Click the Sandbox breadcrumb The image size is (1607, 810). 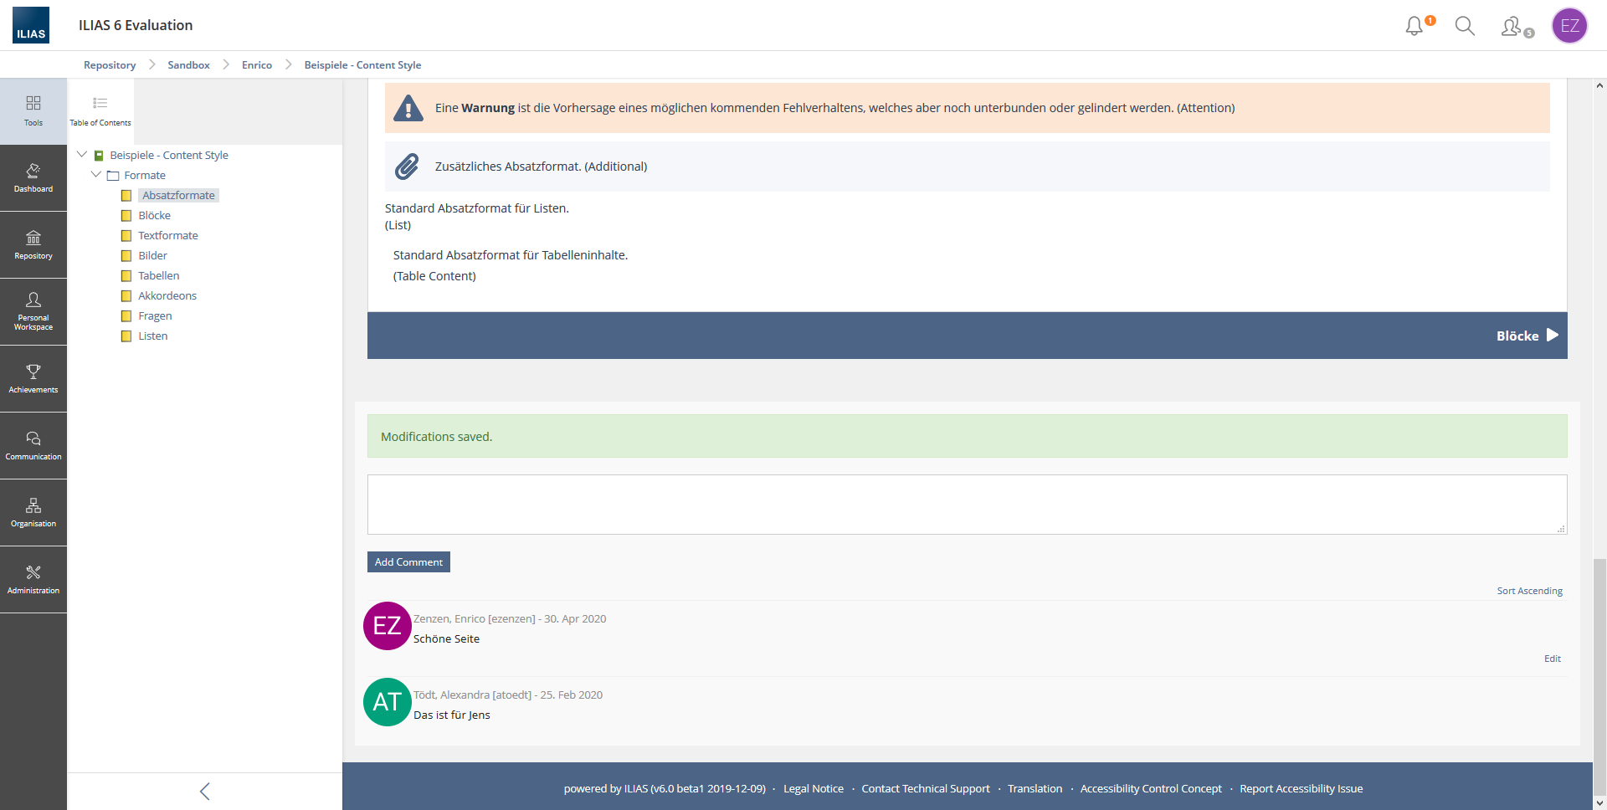point(188,65)
